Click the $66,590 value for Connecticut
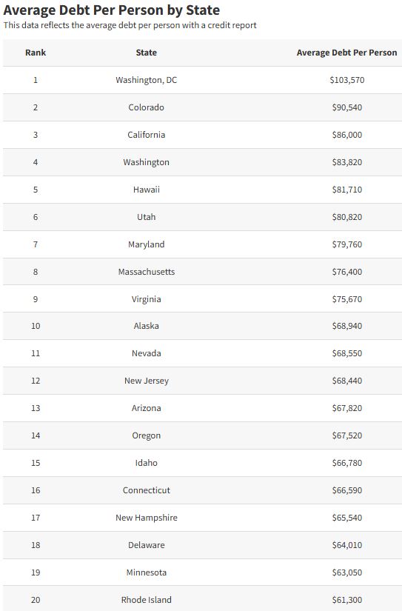 346,490
